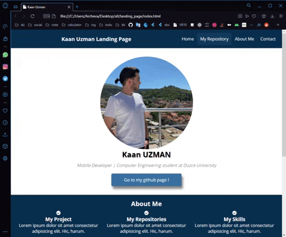Image resolution: width=286 pixels, height=237 pixels.
Task: Click the 'My Project' heading
Action: click(58, 219)
